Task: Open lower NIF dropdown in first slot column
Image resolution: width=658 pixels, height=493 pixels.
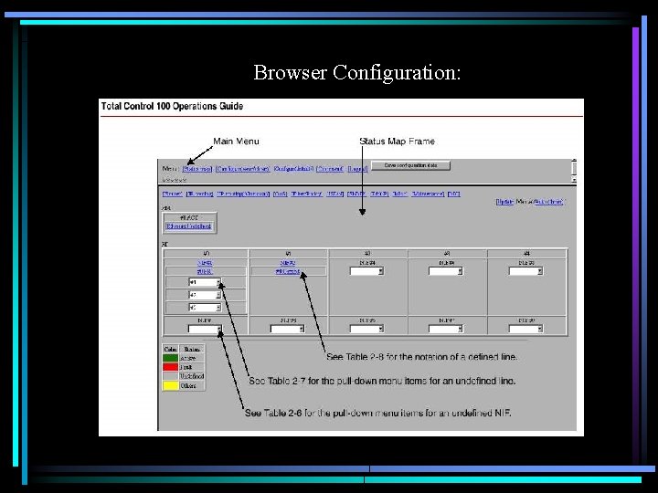Action: tap(205, 329)
